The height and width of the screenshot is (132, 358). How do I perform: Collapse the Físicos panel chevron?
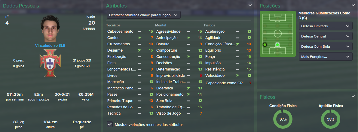(x=353, y=97)
